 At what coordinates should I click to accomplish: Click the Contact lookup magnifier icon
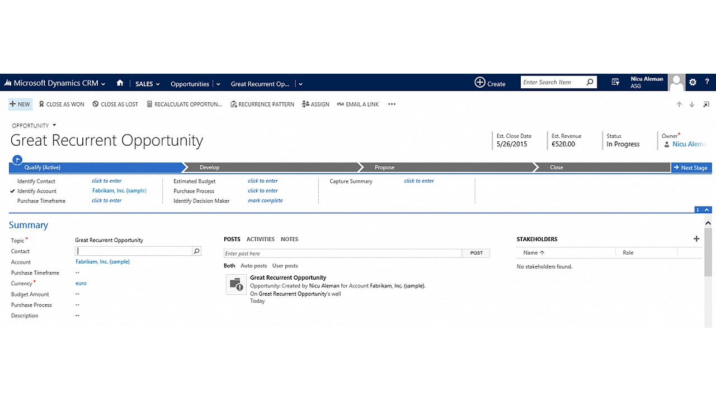pos(196,251)
